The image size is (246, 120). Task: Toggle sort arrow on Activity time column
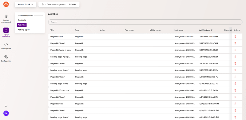click(x=212, y=30)
